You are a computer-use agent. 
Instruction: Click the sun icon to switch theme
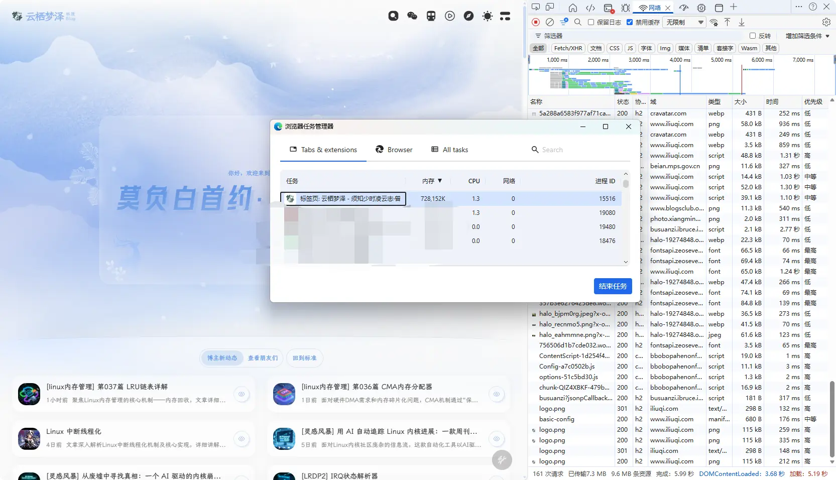[487, 16]
